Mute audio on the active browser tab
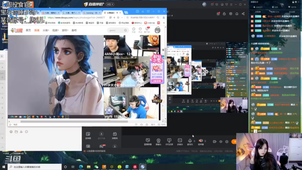The image size is (302, 170). pyautogui.click(x=117, y=13)
